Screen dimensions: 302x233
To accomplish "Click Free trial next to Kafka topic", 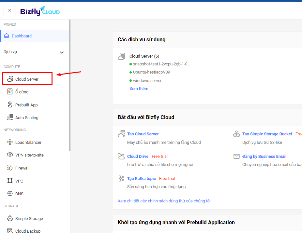I will 167,179.
